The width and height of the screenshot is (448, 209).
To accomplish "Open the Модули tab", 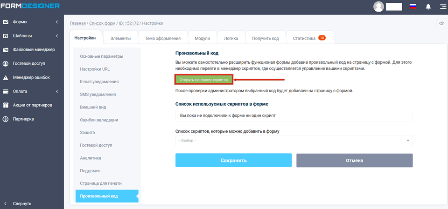I will pyautogui.click(x=202, y=38).
